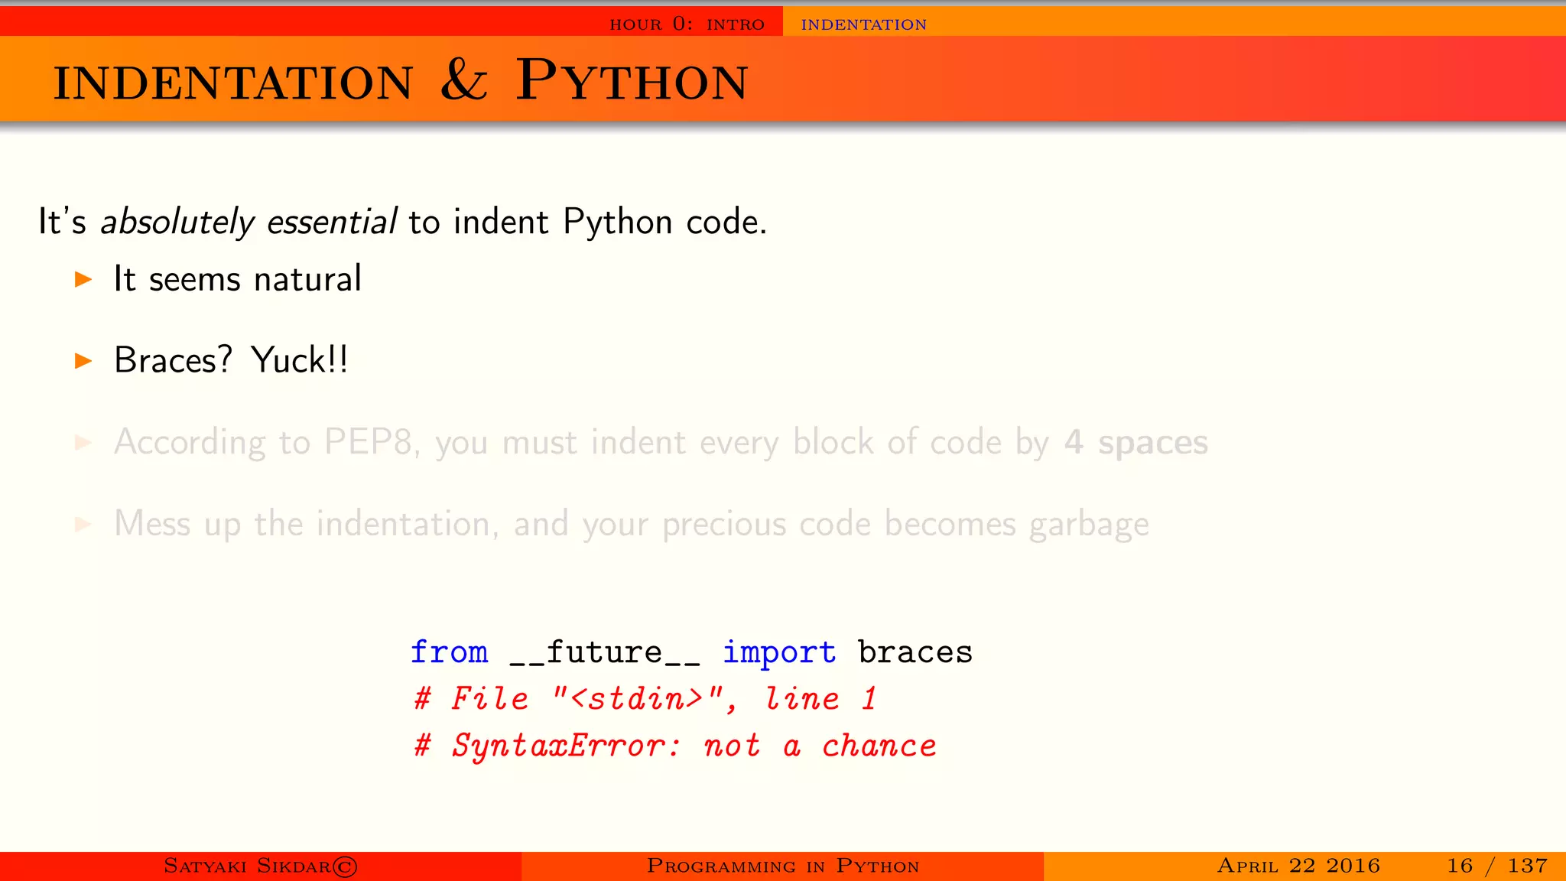Click '__future__' in the code line
Image resolution: width=1566 pixels, height=881 pixels.
tap(605, 652)
